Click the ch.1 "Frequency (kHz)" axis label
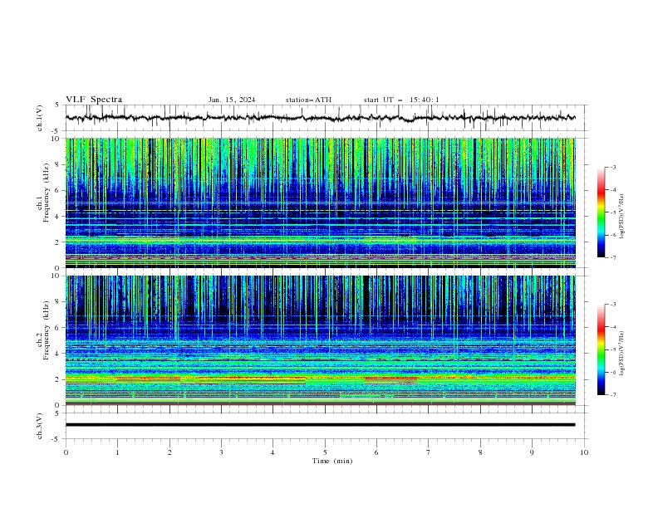This screenshot has width=658, height=508. tap(46, 193)
